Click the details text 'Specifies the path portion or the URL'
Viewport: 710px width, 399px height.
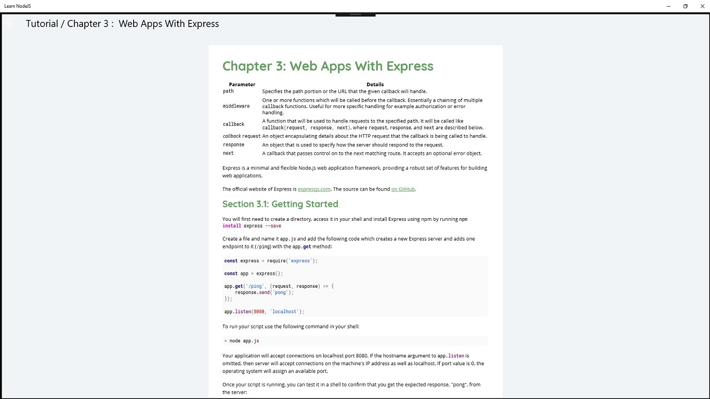(345, 91)
